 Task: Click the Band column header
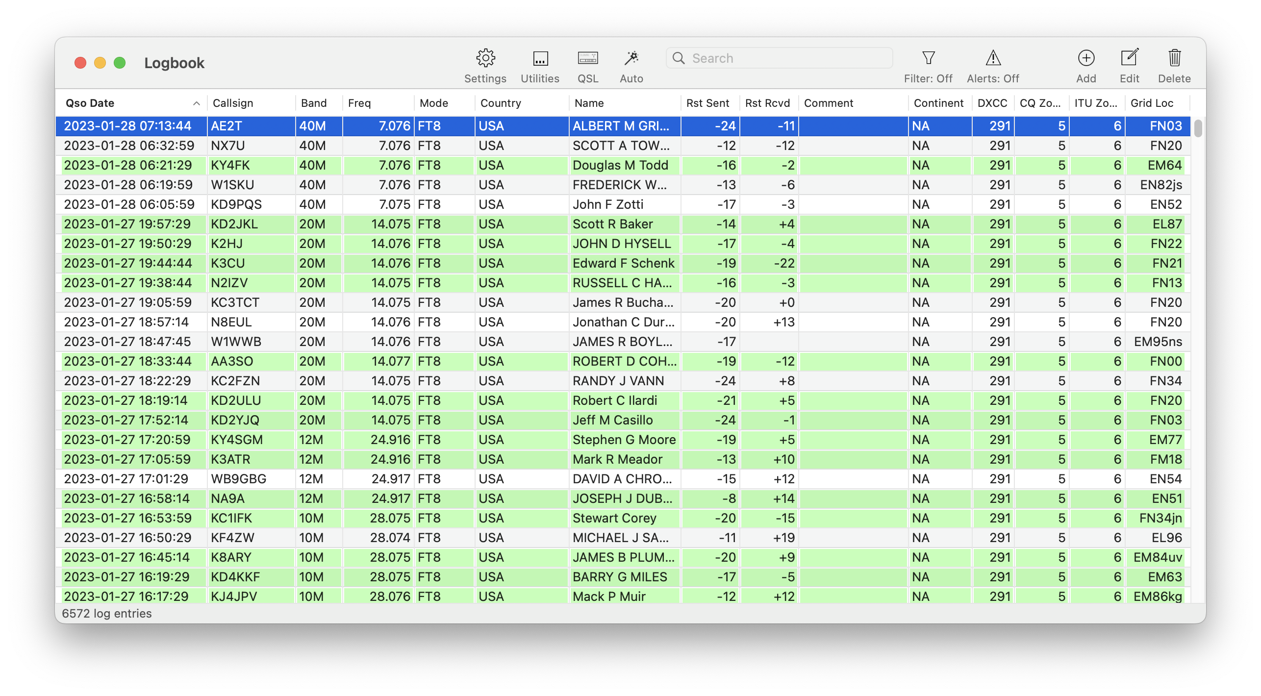click(314, 103)
